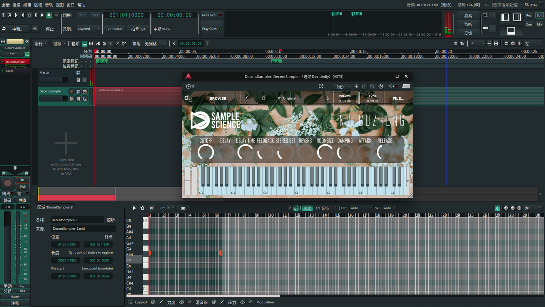Select the pencil draw tool in MIDI editor
This screenshot has width=545, height=307.
[x=289, y=208]
